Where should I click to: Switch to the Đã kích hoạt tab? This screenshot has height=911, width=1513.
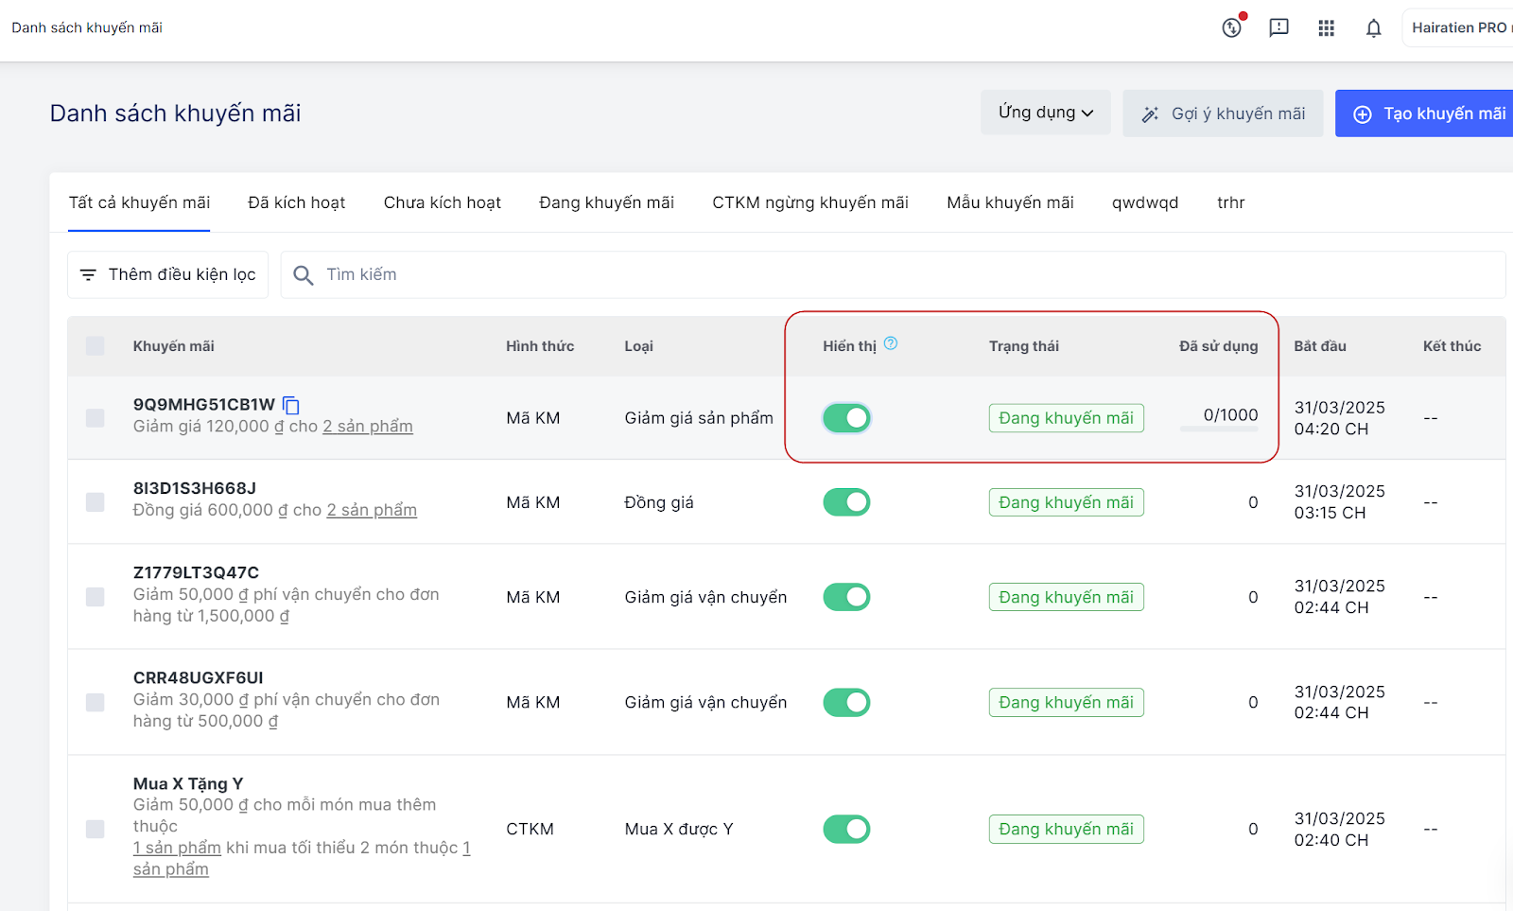click(296, 202)
